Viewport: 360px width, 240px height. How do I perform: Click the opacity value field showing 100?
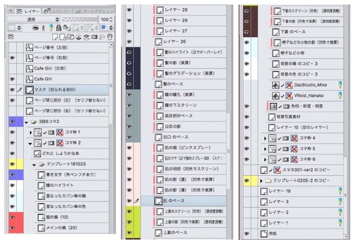tap(104, 19)
